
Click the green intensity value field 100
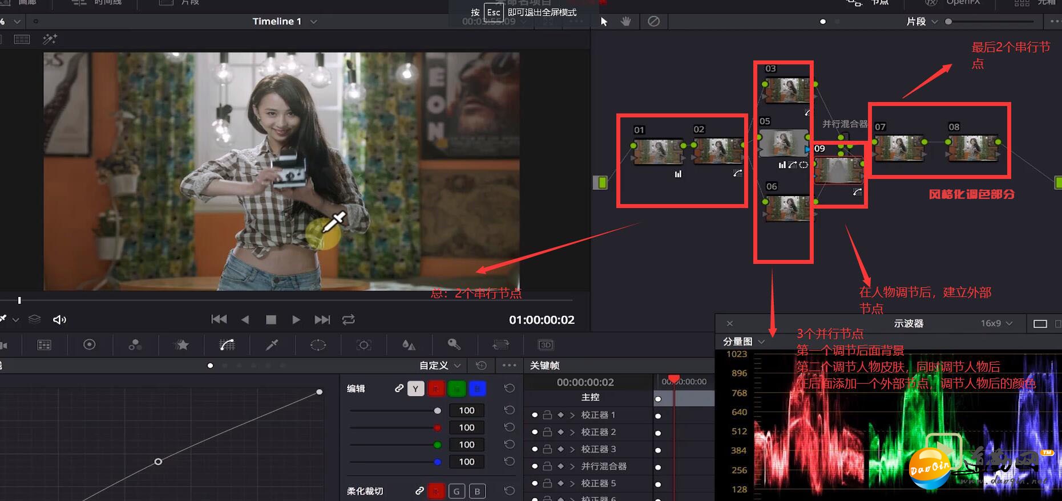click(x=466, y=445)
